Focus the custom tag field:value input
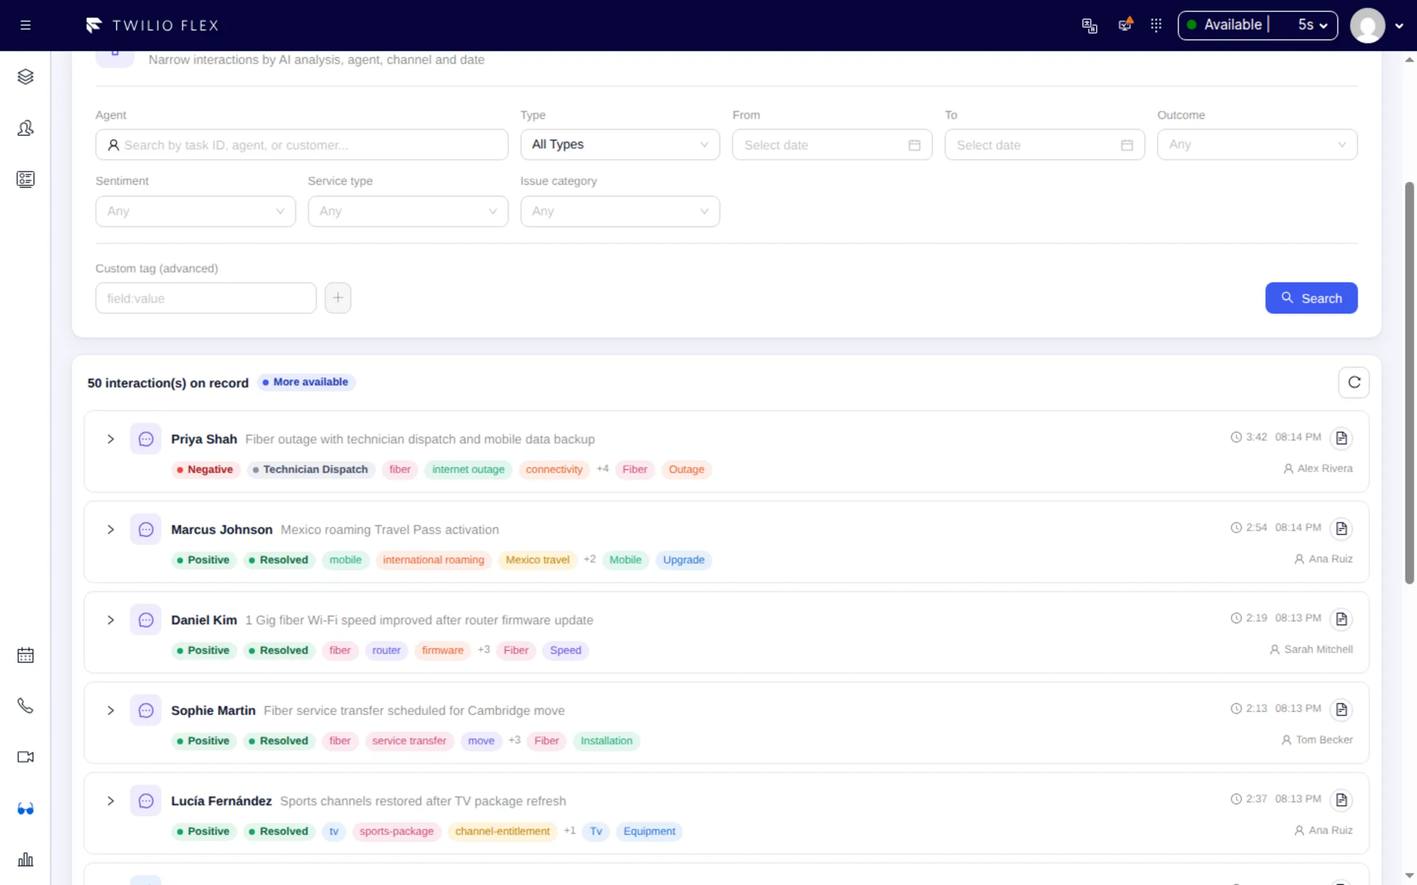The height and width of the screenshot is (885, 1417). 206,298
